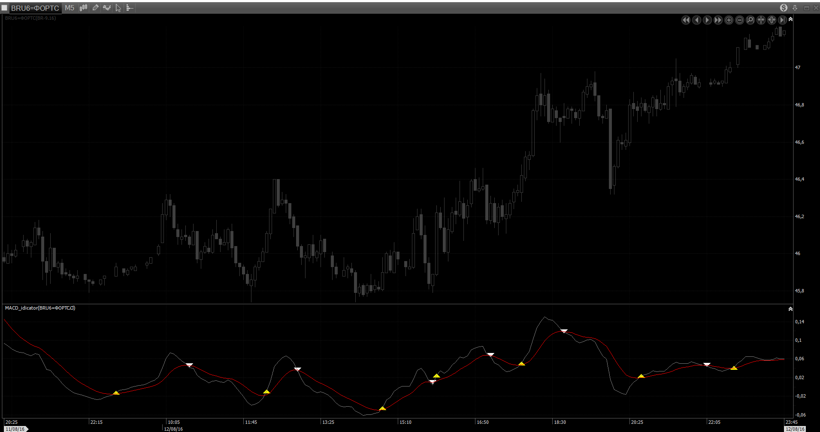Screen dimensions: 820x432
Task: Select the cursor pointer tool
Action: point(118,8)
